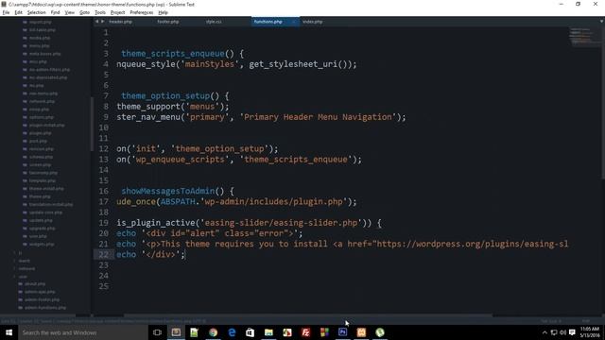Viewport: 605px width, 340px height.
Task: Open Notepad++ from the taskbar
Action: pyautogui.click(x=194, y=332)
